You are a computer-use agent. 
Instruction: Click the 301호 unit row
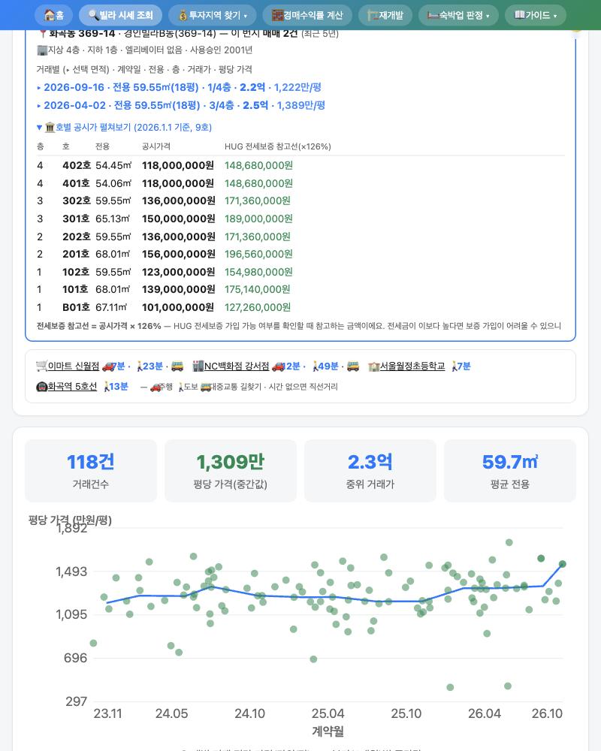(x=300, y=219)
